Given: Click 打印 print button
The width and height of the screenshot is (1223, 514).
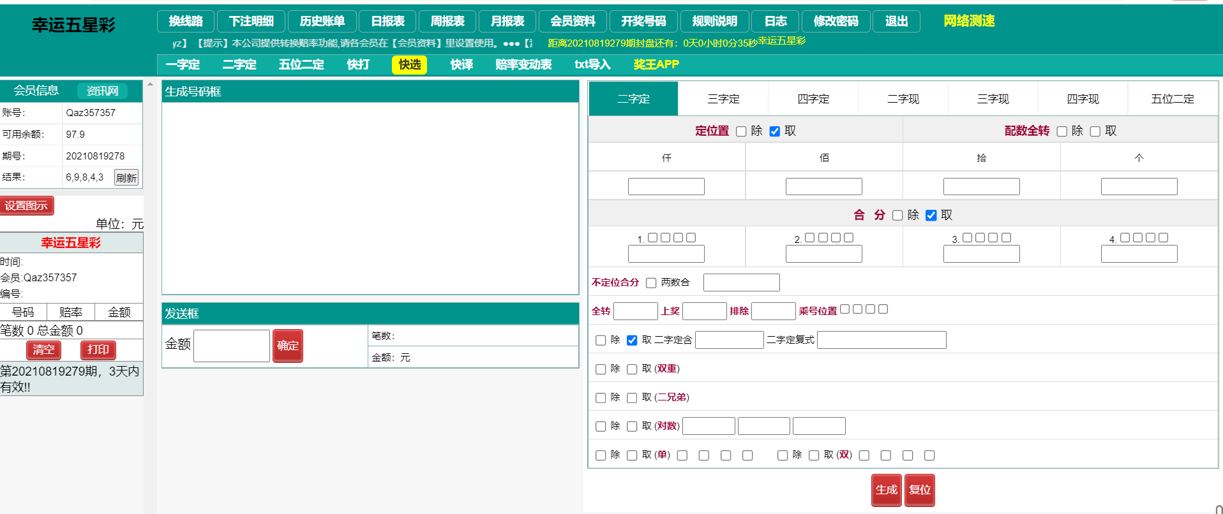Looking at the screenshot, I should (x=98, y=349).
